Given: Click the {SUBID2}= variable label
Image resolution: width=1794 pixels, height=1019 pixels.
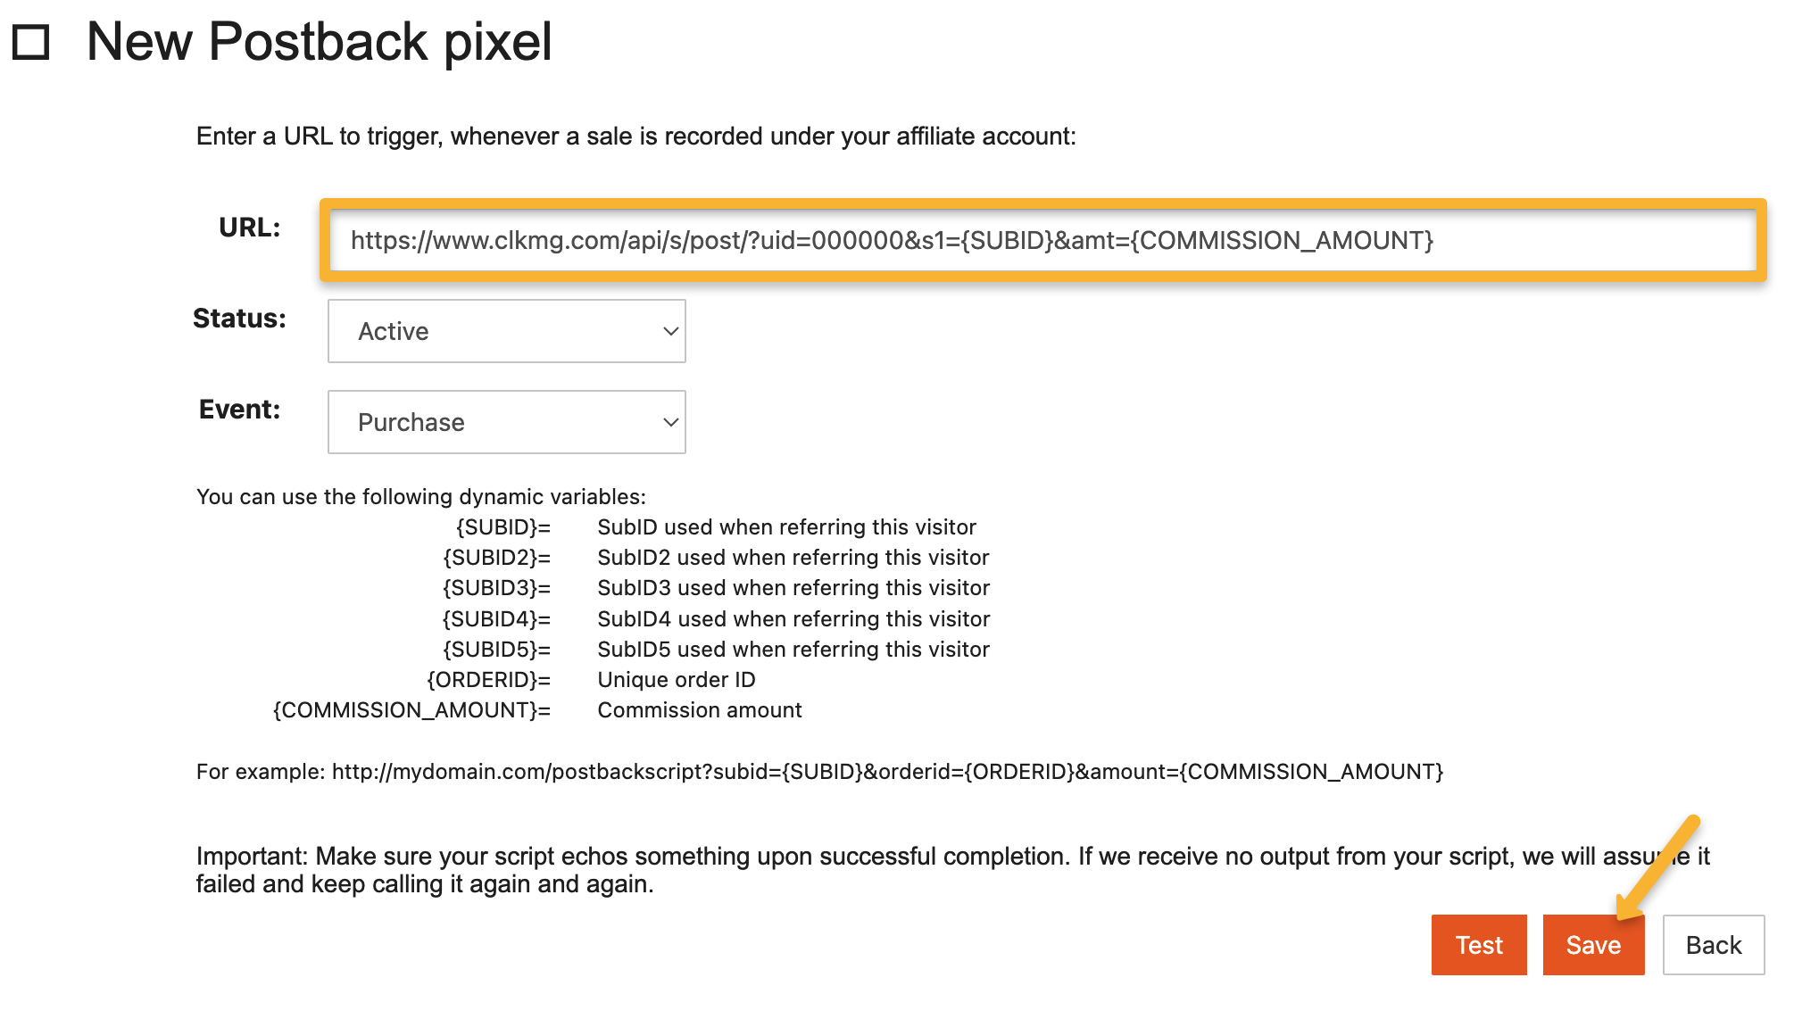Looking at the screenshot, I should (x=496, y=558).
